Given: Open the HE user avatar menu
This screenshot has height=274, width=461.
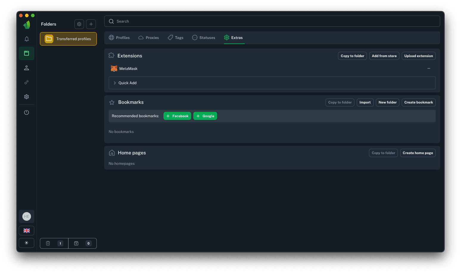Looking at the screenshot, I should [x=27, y=217].
